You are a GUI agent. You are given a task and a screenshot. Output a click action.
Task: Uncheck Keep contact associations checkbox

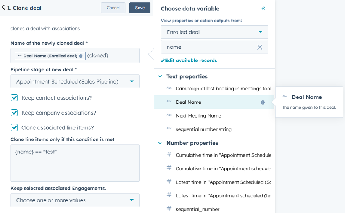point(14,98)
